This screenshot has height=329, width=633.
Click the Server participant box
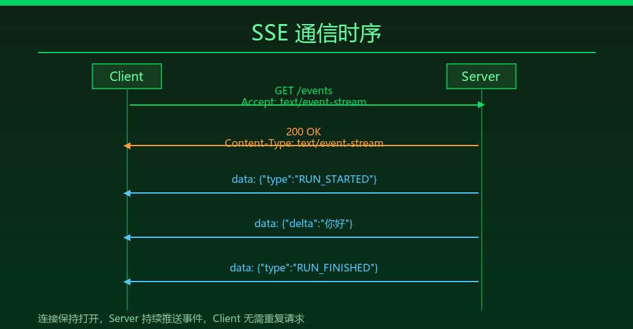[481, 77]
